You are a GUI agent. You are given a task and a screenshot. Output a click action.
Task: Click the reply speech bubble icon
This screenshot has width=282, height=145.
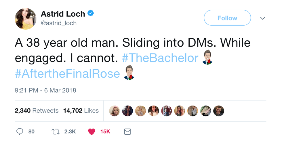click(20, 131)
